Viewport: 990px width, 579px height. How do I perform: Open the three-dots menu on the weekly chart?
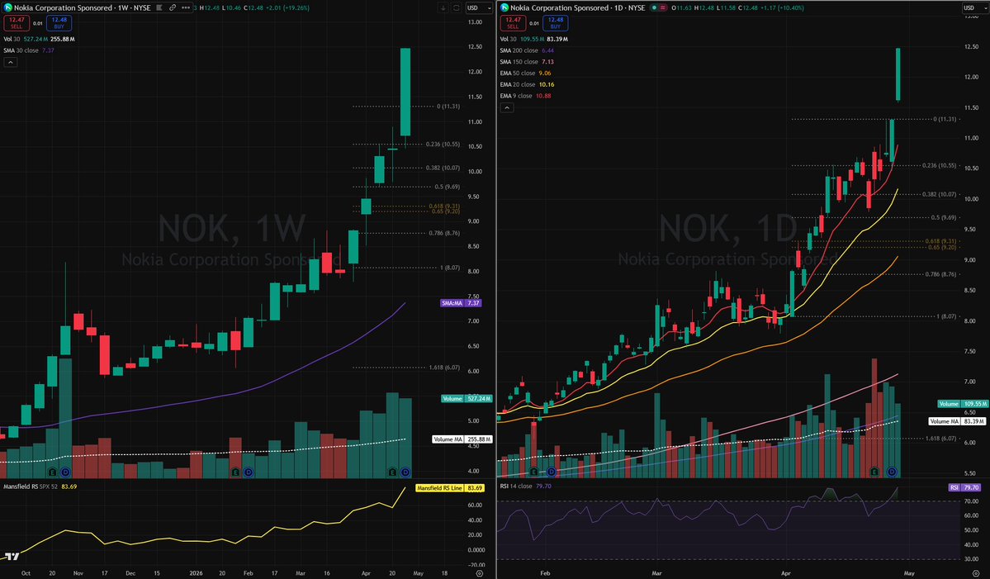(186, 7)
